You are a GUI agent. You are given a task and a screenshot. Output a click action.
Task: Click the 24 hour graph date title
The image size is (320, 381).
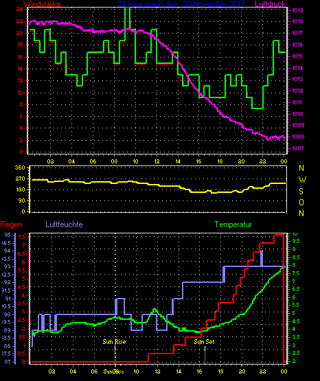click(181, 4)
